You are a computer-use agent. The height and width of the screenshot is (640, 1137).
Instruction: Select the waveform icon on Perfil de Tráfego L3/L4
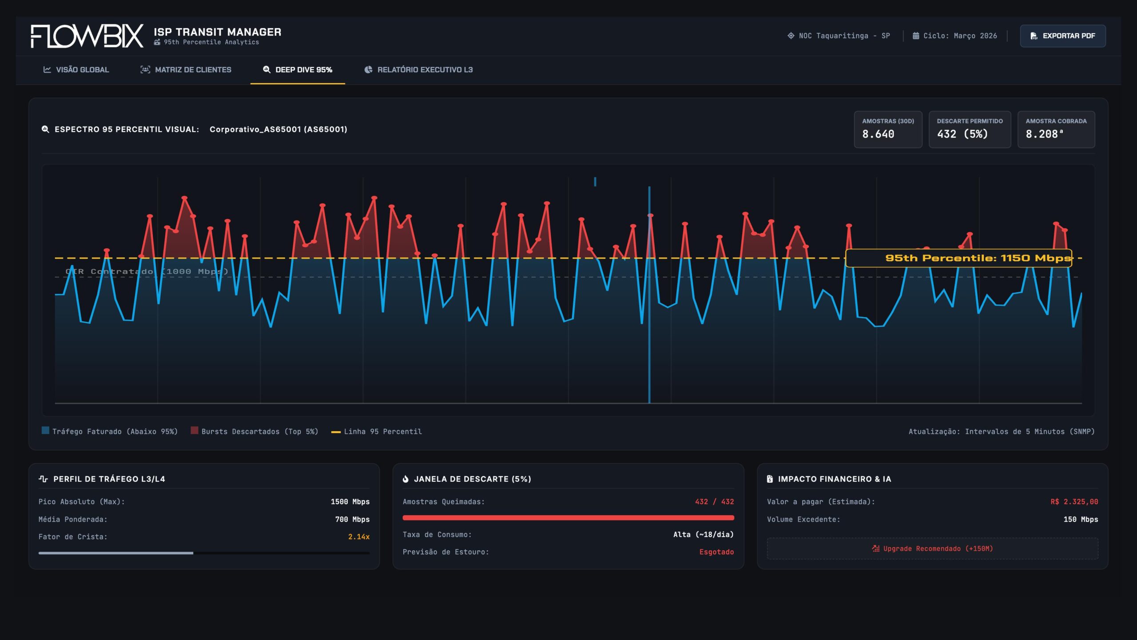(44, 479)
